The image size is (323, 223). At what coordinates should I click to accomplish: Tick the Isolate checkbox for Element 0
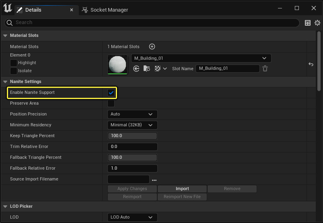tap(14, 71)
